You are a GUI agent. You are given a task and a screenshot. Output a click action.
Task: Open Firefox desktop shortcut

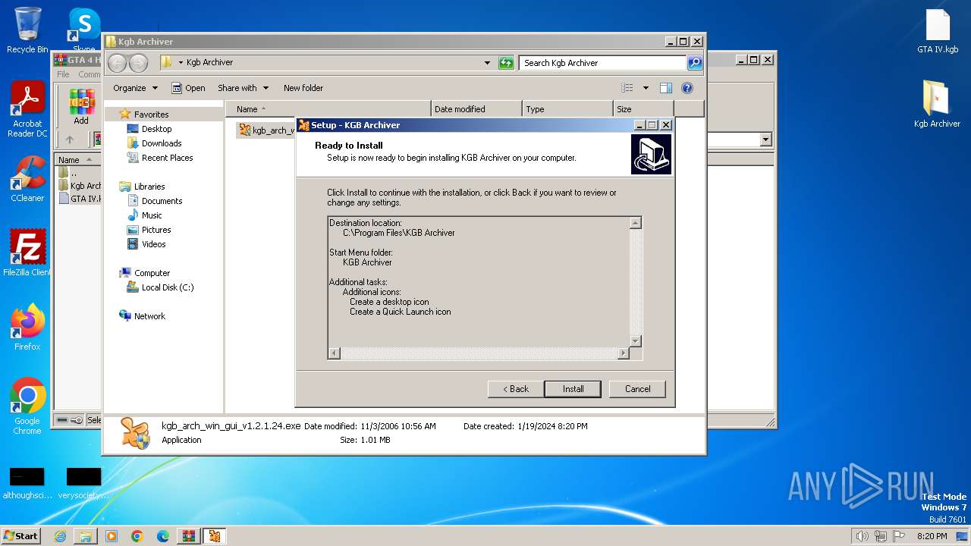tap(27, 328)
